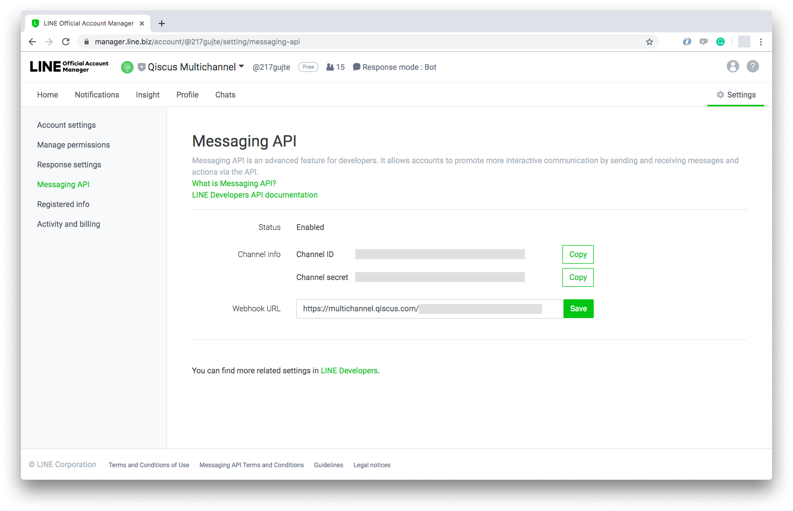Open Manage permissions in sidebar
This screenshot has height=511, width=793.
74,145
